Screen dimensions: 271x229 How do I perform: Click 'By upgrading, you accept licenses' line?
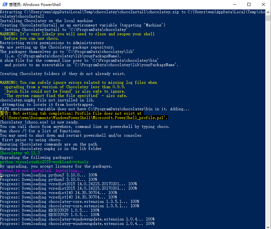[x=56, y=166]
